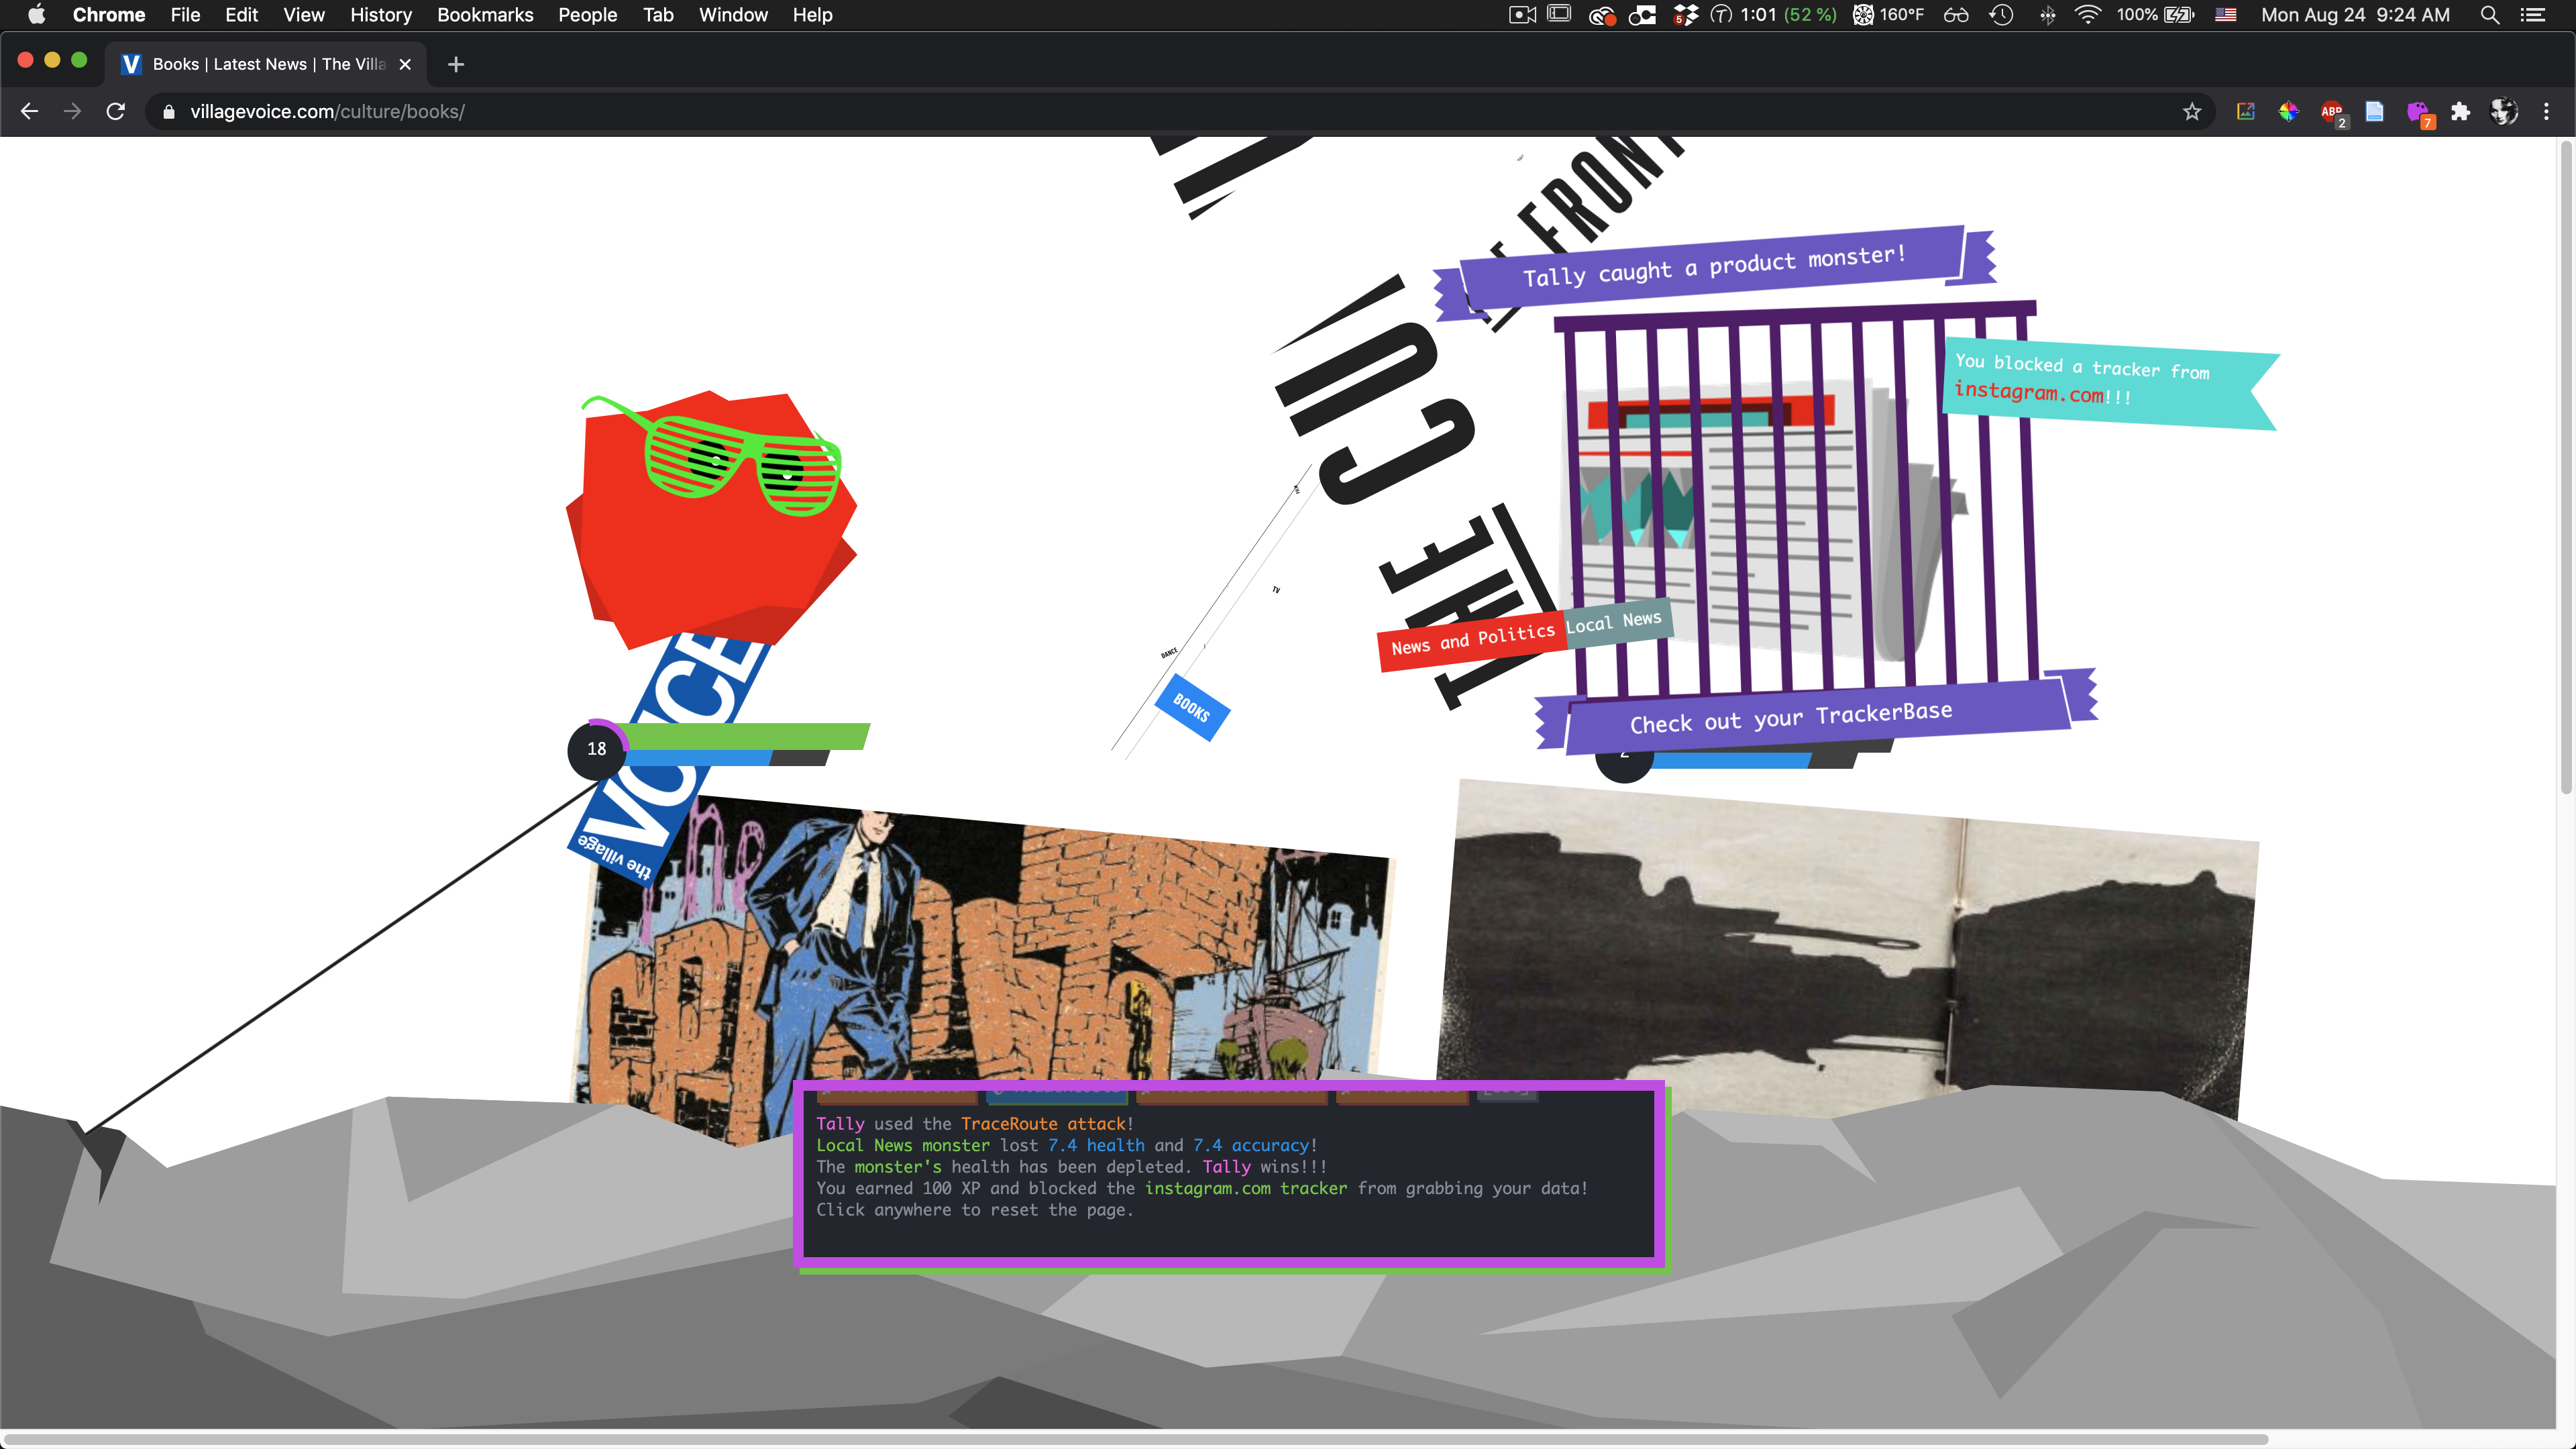Bookmark this page with the star

pos(2192,111)
